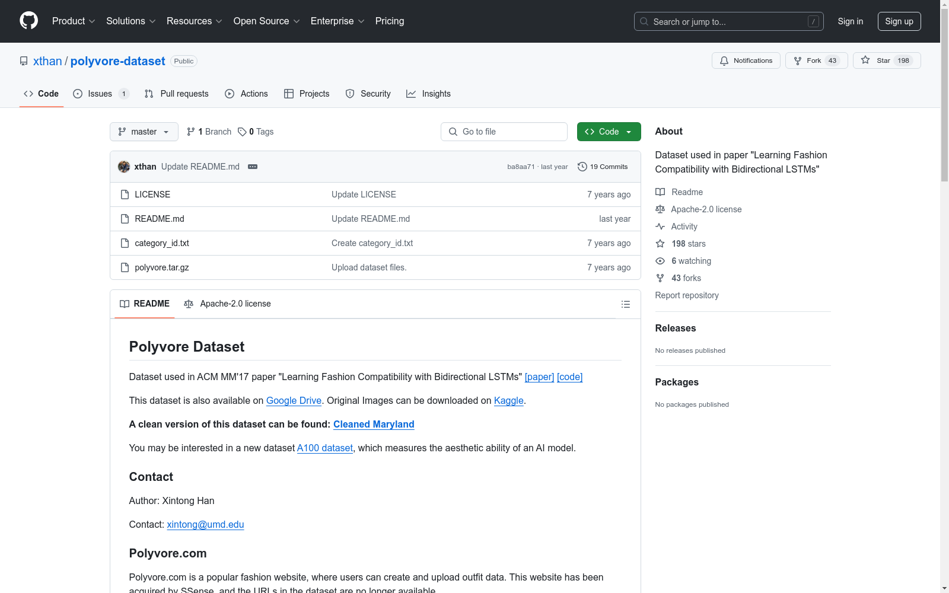
Task: Open the polyvore-dataset repository link
Action: 117,61
